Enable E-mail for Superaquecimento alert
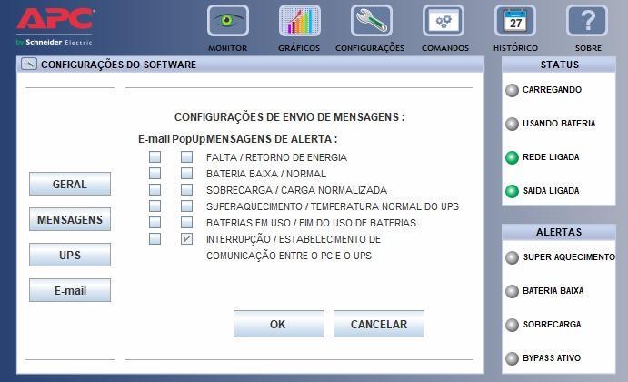Image resolution: width=628 pixels, height=382 pixels. click(155, 206)
